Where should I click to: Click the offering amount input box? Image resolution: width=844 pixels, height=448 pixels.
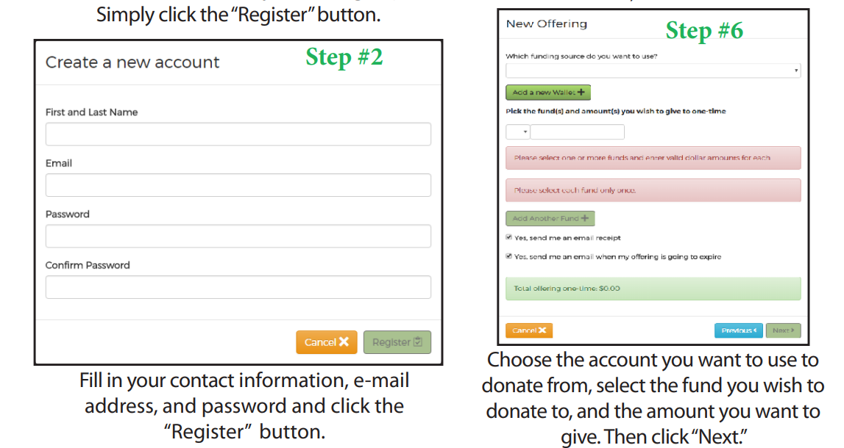click(x=578, y=131)
